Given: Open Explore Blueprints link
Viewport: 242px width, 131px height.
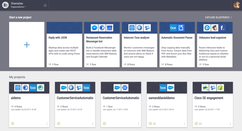Looking at the screenshot, I should coord(219,17).
